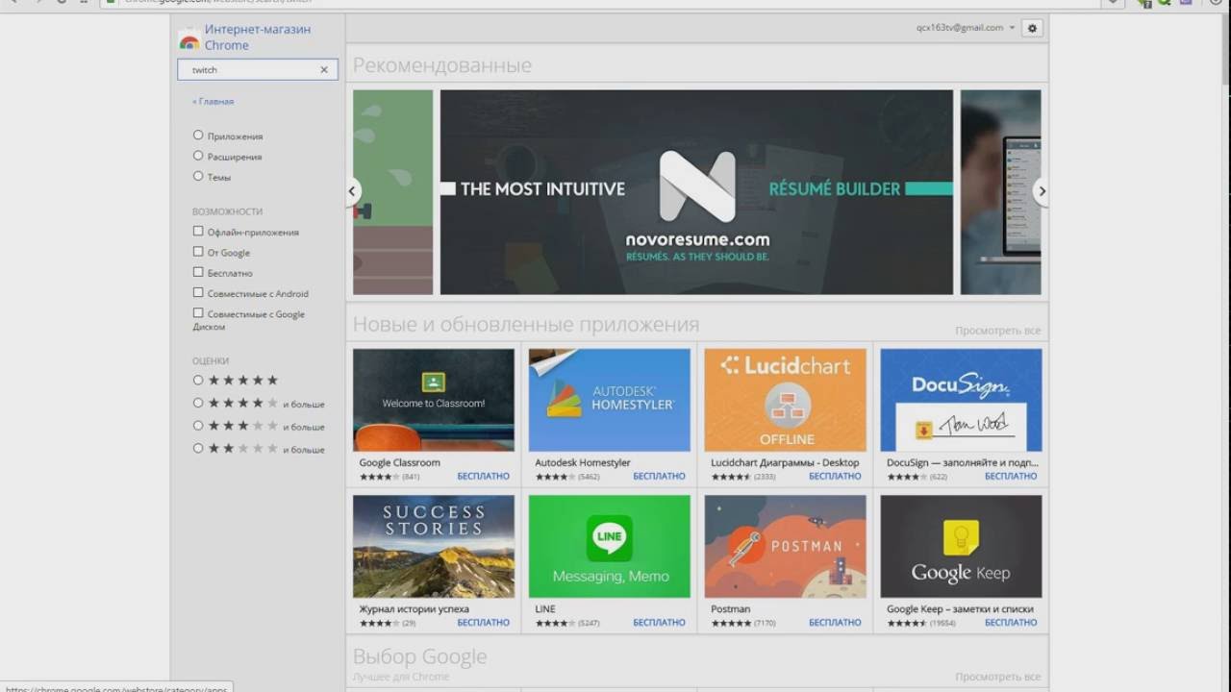Click Просмотреть все for new and updated apps
This screenshot has width=1231, height=692.
997,331
